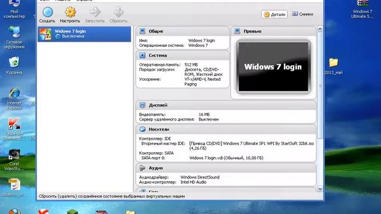Click the Windows 7 login.vdi disk entry
This screenshot has height=214, width=381.
coord(226,158)
